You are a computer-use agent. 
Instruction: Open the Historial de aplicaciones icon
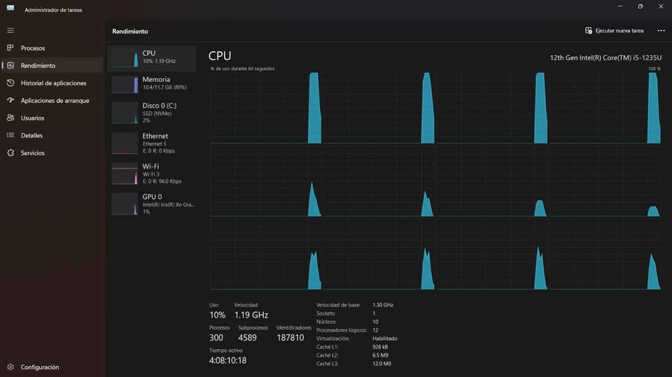coord(10,83)
